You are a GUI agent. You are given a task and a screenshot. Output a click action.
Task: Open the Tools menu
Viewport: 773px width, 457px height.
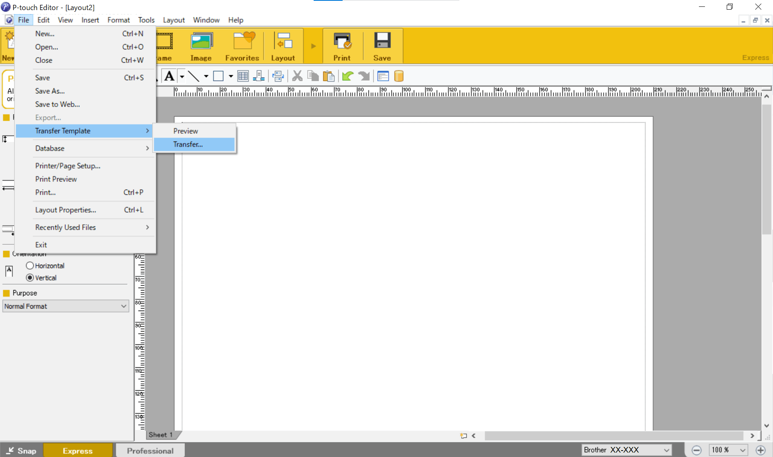pos(146,20)
